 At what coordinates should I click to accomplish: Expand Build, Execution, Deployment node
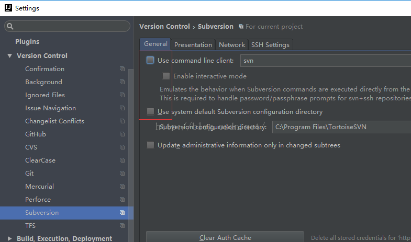pos(10,238)
